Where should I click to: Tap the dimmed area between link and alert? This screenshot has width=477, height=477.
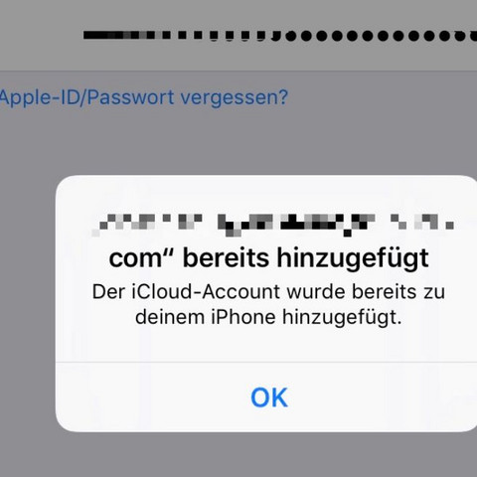(x=238, y=142)
